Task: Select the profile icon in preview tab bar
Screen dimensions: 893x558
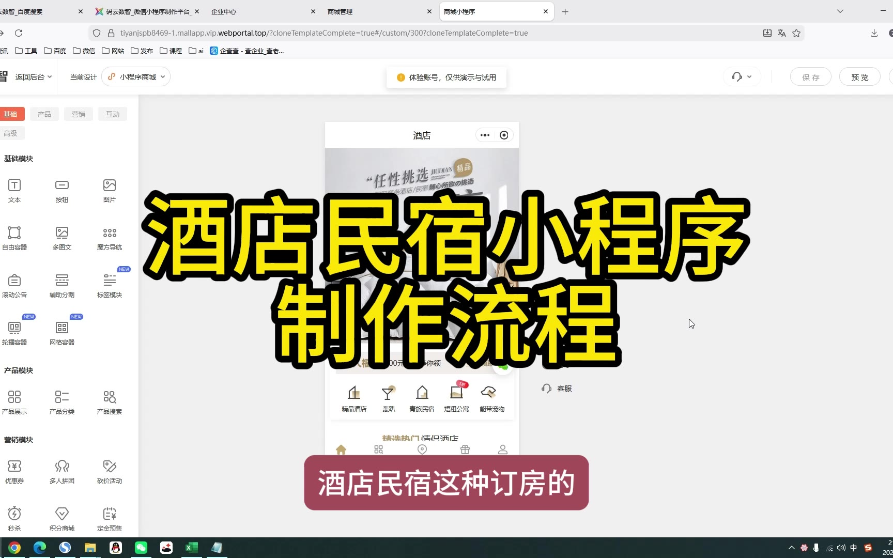Action: [x=503, y=450]
